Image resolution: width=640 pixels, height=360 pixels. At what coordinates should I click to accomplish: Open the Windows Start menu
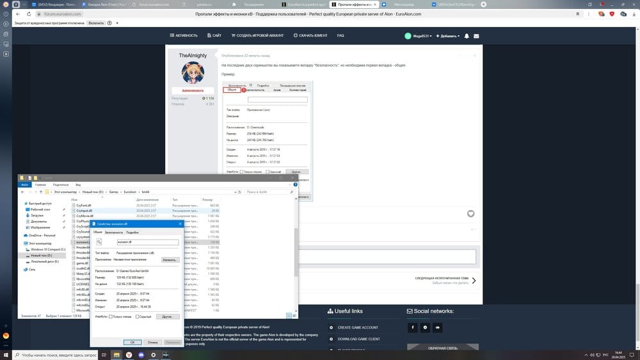[x=6, y=354]
